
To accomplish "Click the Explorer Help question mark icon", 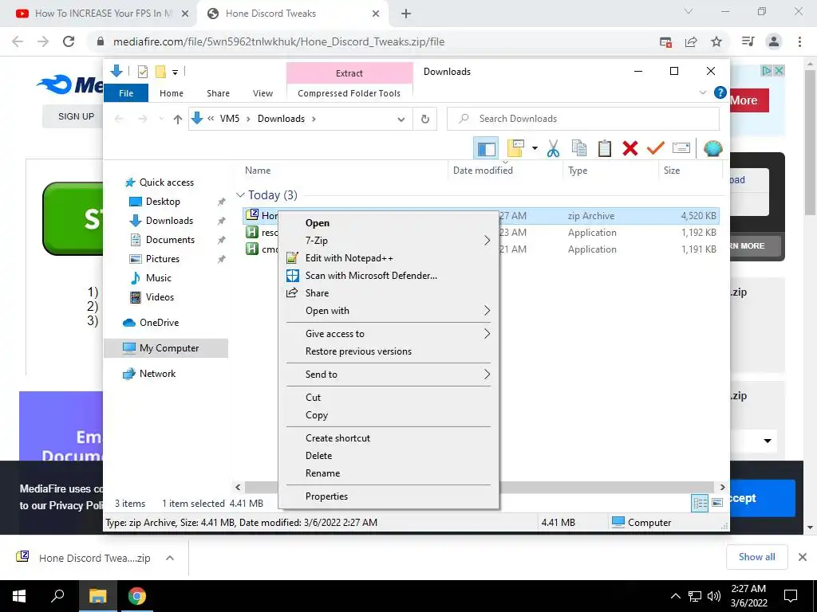I will [x=720, y=92].
